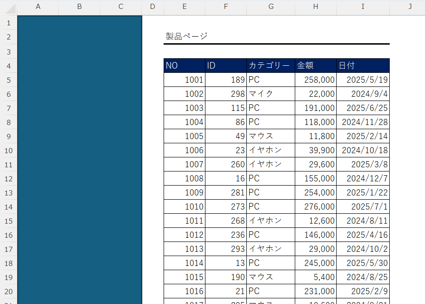Select the cell containing NO 1010
The image size is (425, 304).
point(184,207)
